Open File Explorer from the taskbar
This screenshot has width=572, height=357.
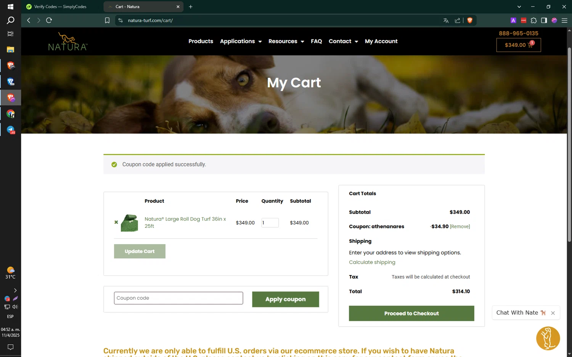point(10,50)
